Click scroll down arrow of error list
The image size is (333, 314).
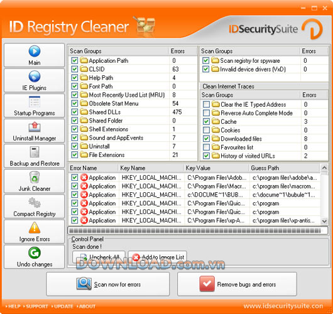[x=324, y=221]
